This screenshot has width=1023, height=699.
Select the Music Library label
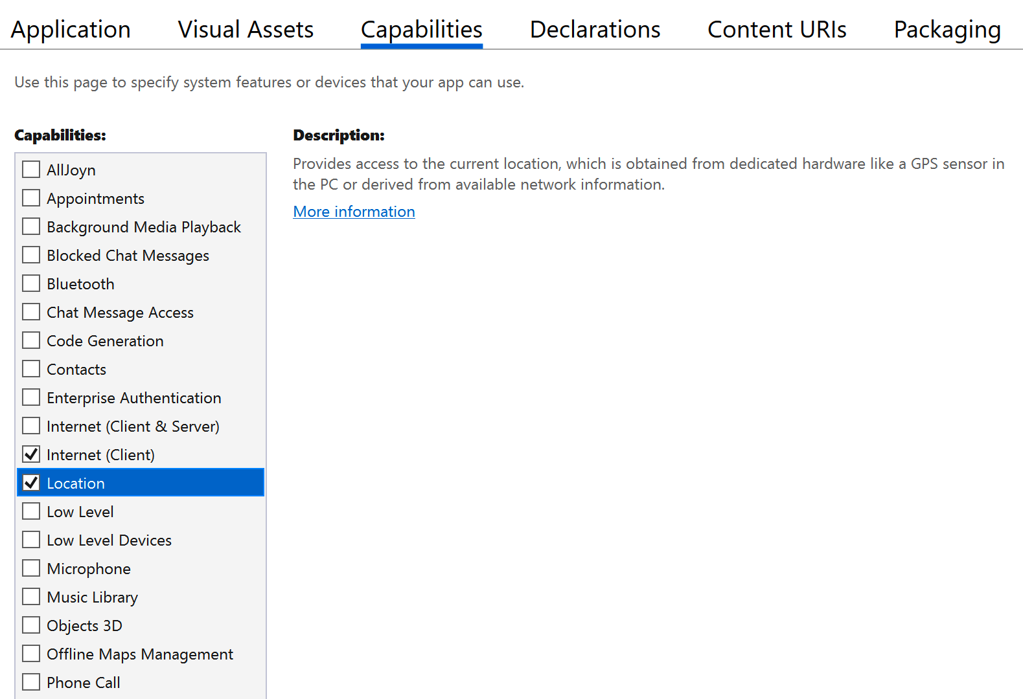(x=92, y=597)
